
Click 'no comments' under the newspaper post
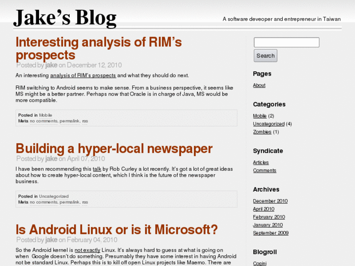coord(43,202)
